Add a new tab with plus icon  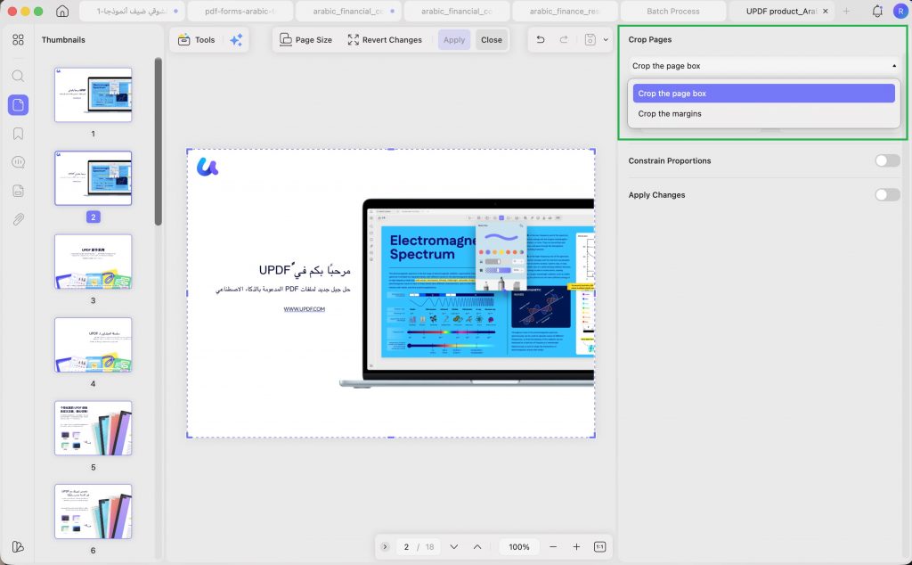point(846,11)
